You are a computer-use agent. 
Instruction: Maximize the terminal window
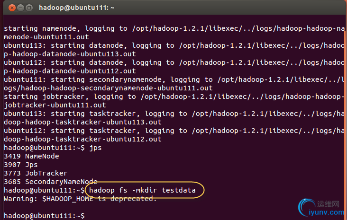point(29,8)
